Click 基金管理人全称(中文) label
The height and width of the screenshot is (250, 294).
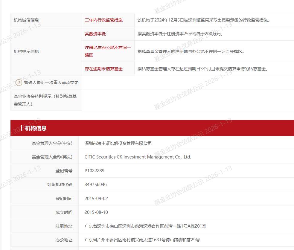[52, 143]
